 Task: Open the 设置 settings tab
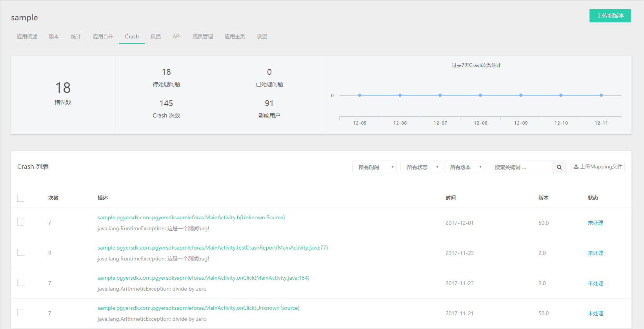tap(262, 36)
